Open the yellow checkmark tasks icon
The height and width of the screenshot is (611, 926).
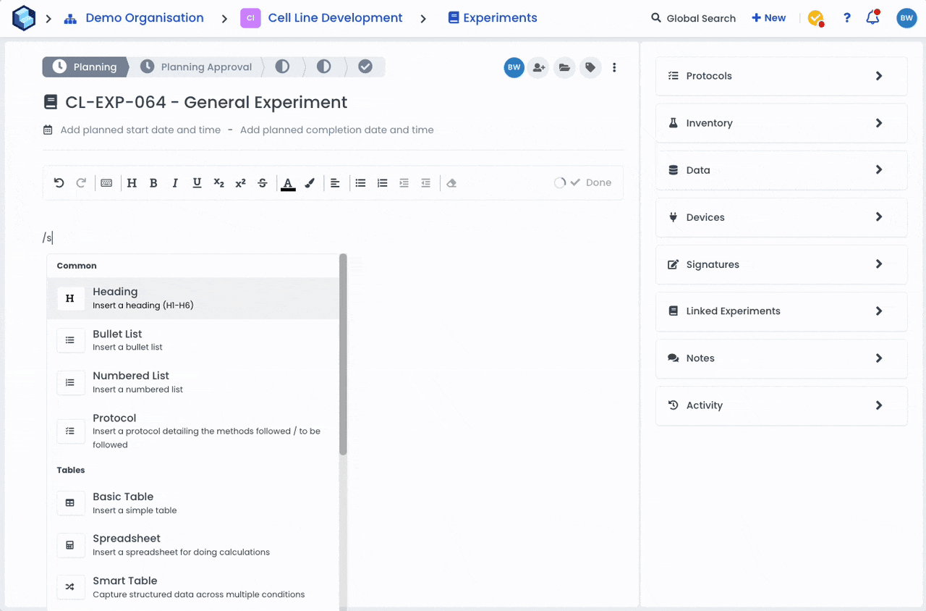coord(815,19)
